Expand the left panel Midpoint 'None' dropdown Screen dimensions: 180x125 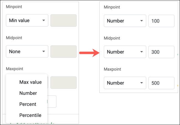[x=27, y=51]
